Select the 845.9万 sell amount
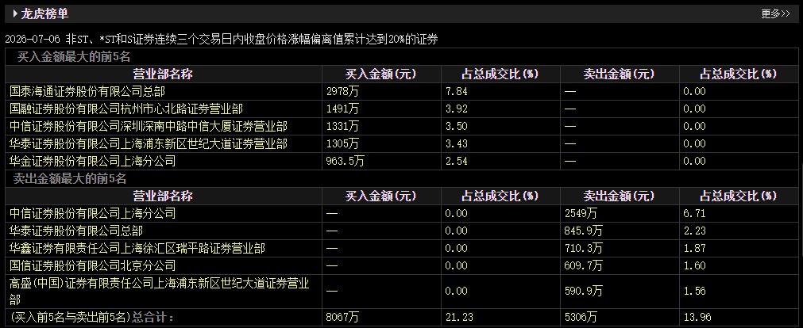803x328 pixels. tap(583, 231)
